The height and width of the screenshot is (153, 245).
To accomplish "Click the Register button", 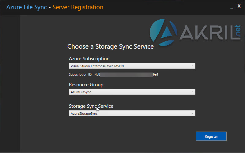I will 211,136.
